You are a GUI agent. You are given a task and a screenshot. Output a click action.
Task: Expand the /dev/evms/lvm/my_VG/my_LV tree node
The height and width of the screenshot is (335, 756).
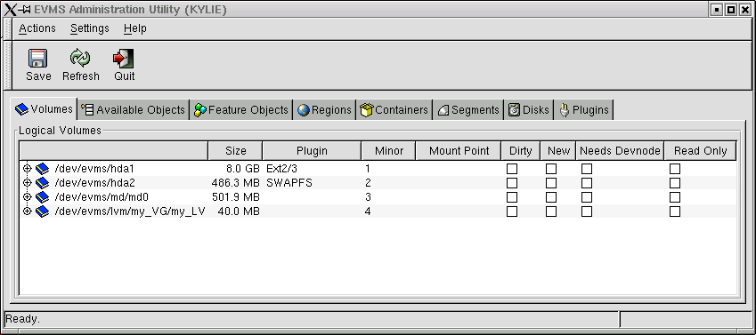27,211
